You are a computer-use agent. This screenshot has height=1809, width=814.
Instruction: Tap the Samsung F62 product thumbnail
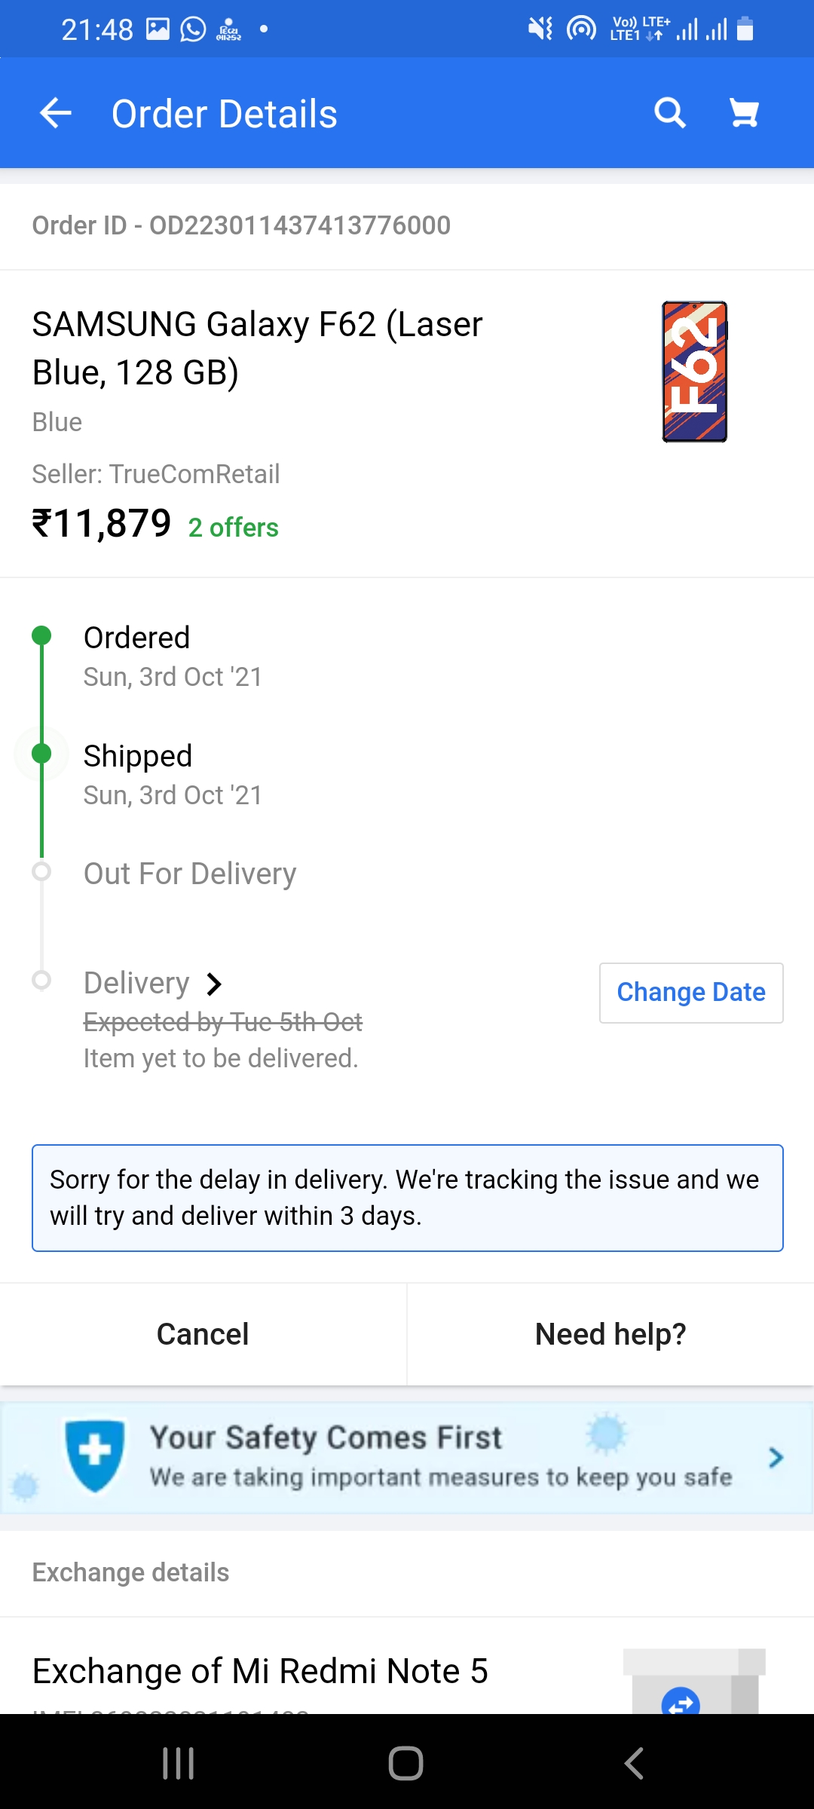click(694, 372)
